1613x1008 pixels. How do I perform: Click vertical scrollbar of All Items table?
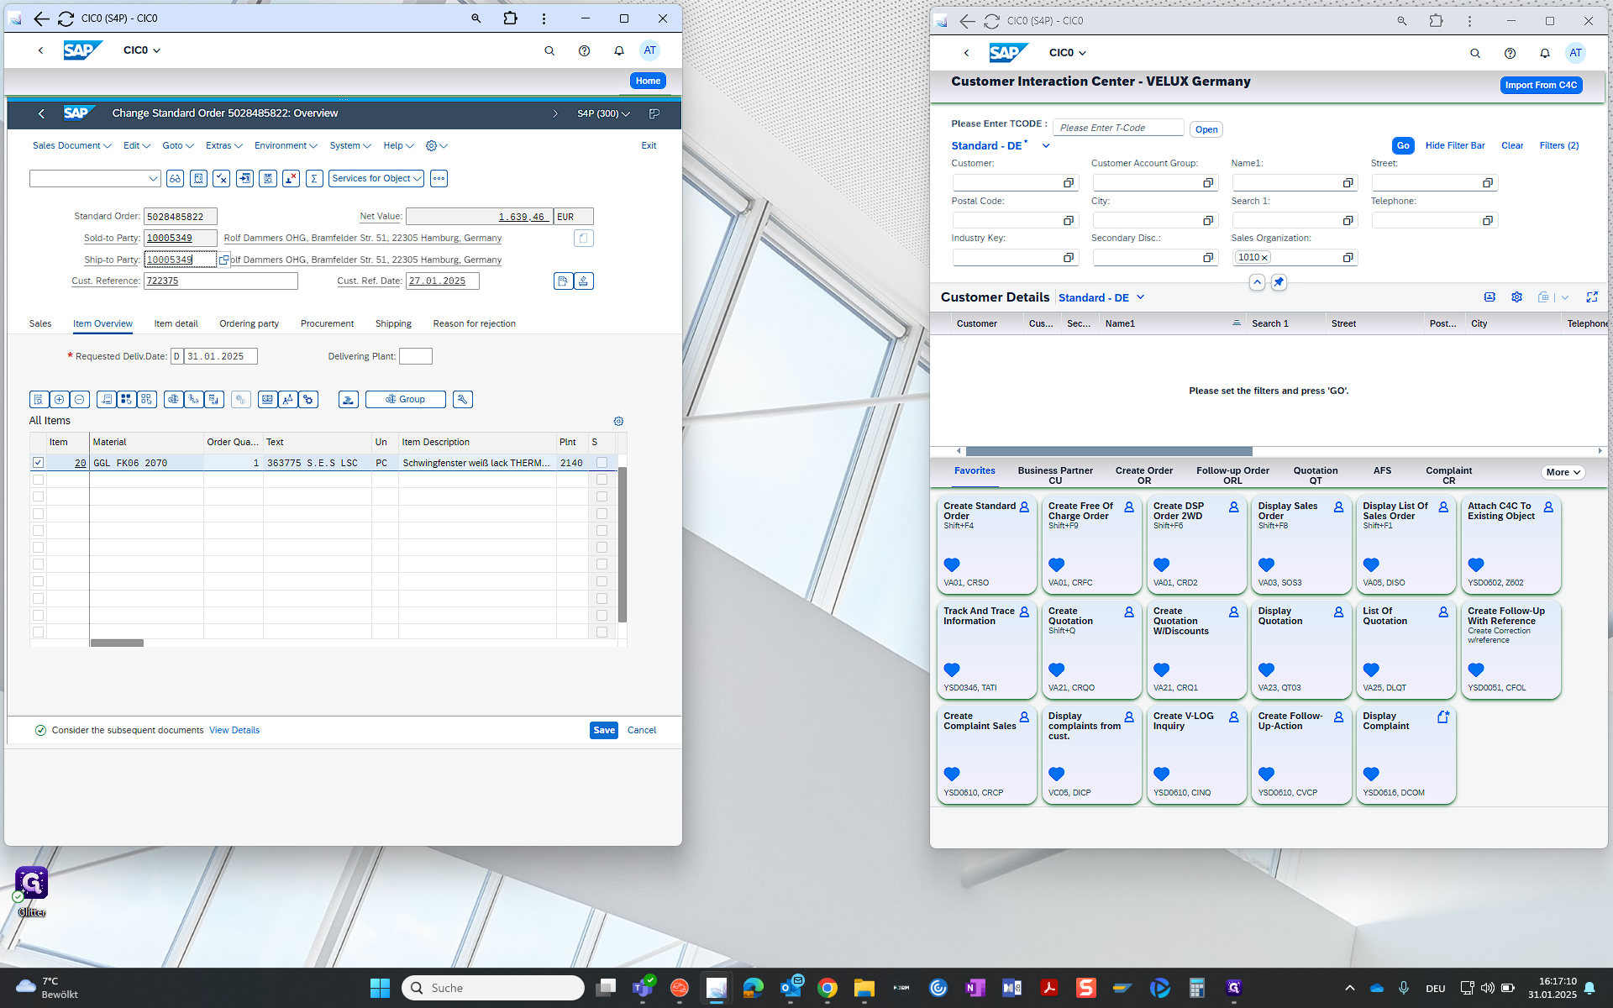tap(623, 544)
